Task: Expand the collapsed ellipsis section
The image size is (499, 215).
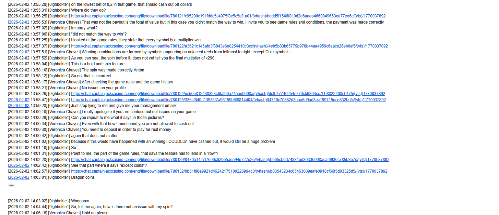Action: coord(11,186)
